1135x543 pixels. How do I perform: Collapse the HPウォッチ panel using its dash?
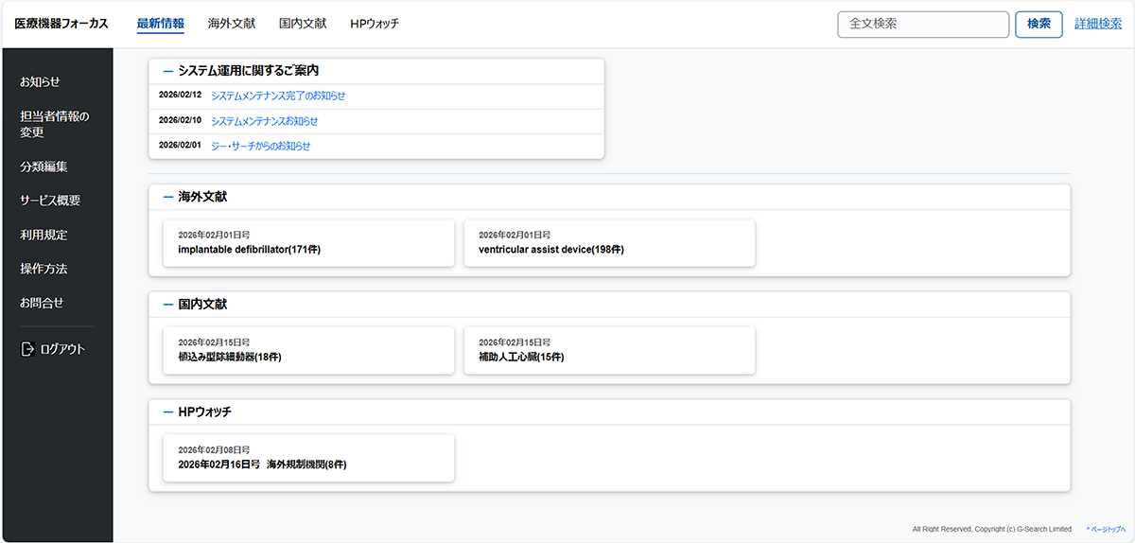(168, 412)
